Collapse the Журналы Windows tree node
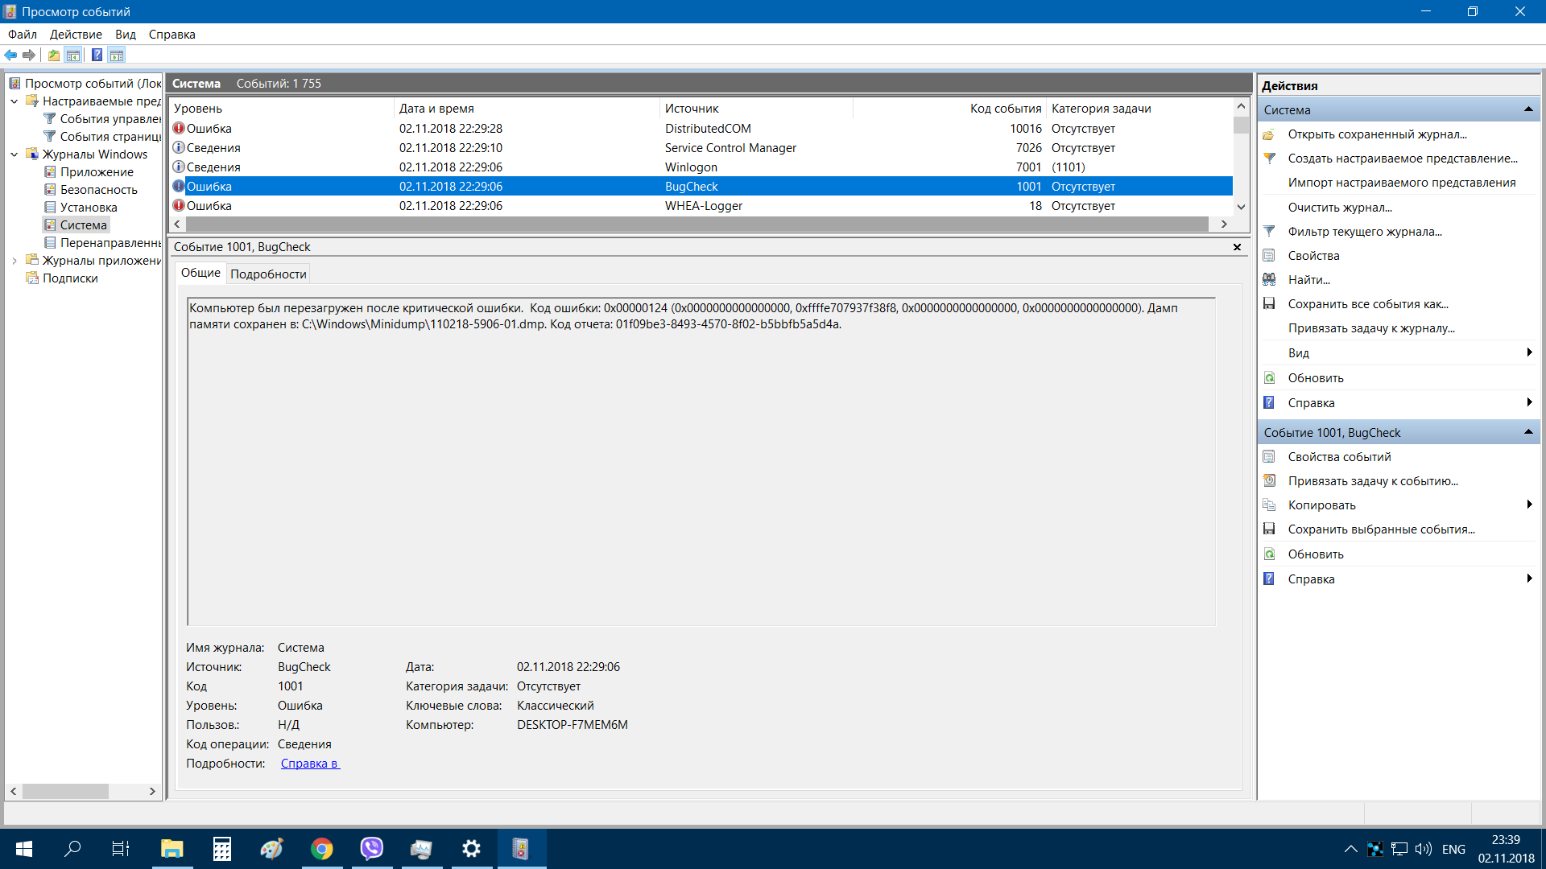 14,154
